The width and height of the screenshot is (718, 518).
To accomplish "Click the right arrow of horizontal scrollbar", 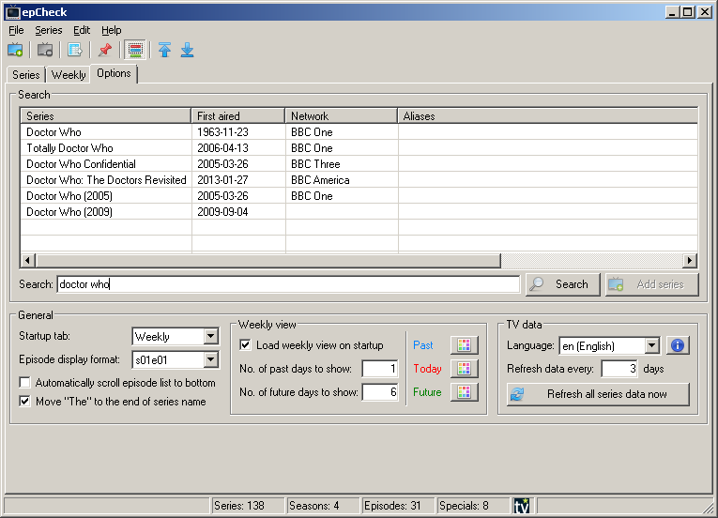I will pos(690,261).
